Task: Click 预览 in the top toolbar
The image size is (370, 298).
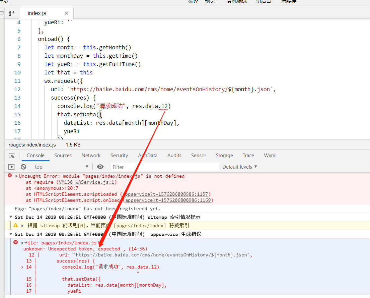Action: click(x=210, y=1)
